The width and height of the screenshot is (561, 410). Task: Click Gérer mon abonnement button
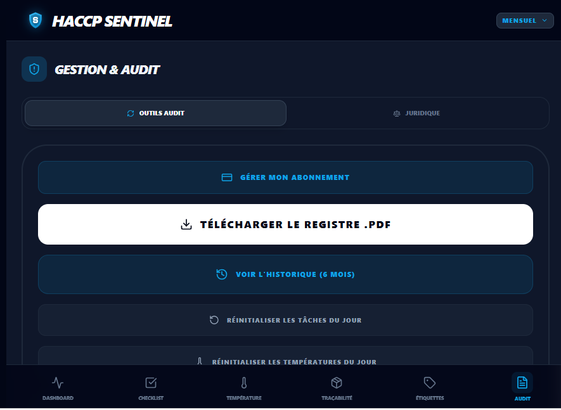point(285,177)
